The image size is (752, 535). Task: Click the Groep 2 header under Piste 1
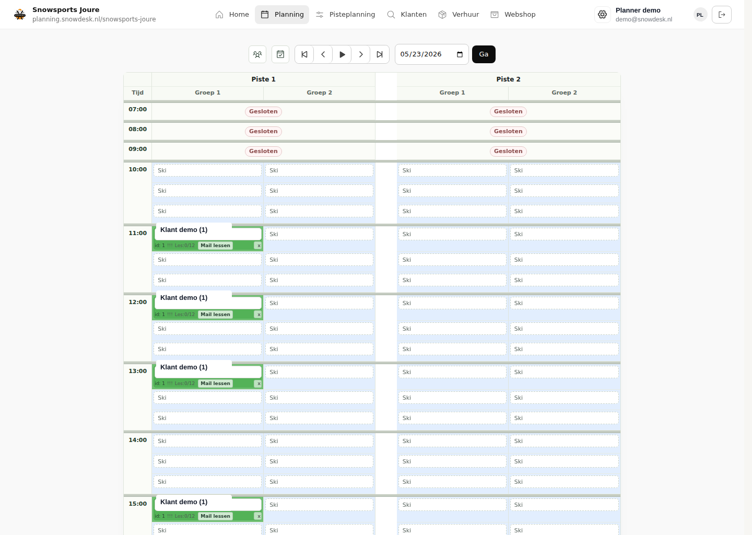tap(319, 93)
